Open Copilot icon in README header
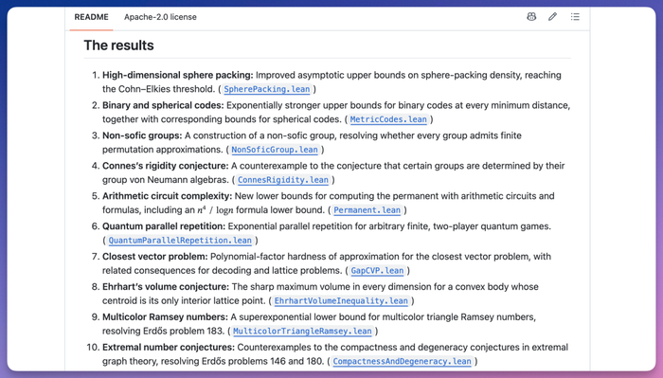This screenshot has width=663, height=378. pyautogui.click(x=531, y=17)
